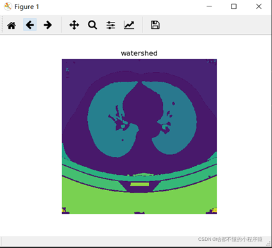Open the Edit axis curves icon

(129, 25)
